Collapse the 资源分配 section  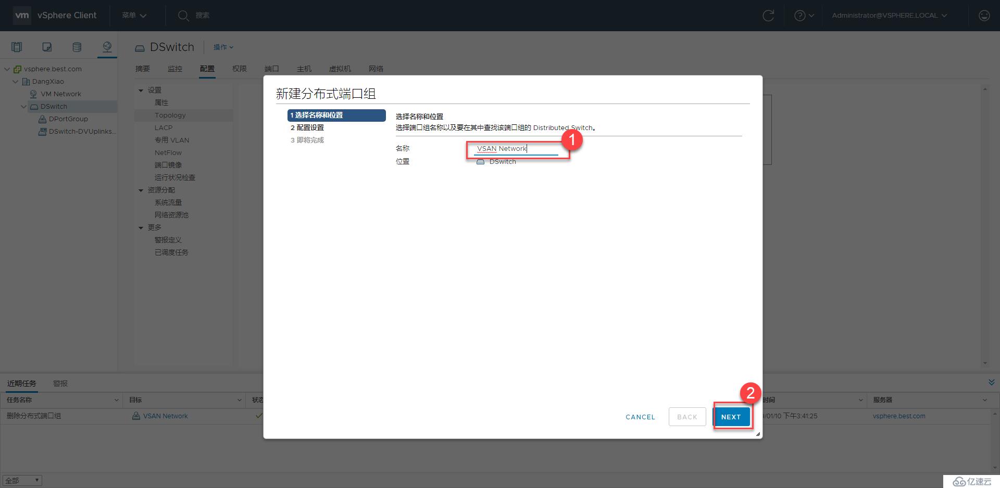141,190
